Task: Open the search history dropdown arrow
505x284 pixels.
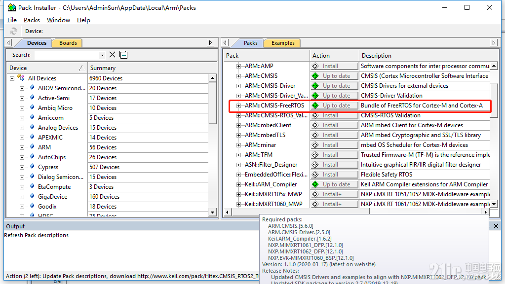Action: coord(102,55)
